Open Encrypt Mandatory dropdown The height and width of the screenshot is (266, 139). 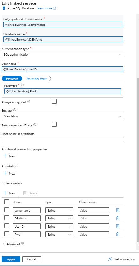click(62, 116)
